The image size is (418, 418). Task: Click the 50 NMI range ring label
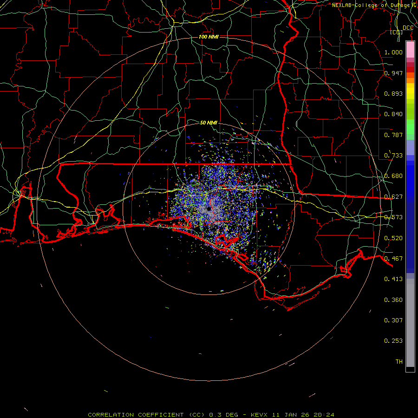[x=209, y=123]
